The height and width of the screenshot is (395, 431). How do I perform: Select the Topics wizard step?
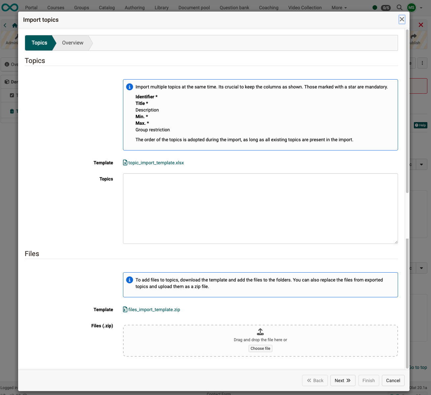39,43
